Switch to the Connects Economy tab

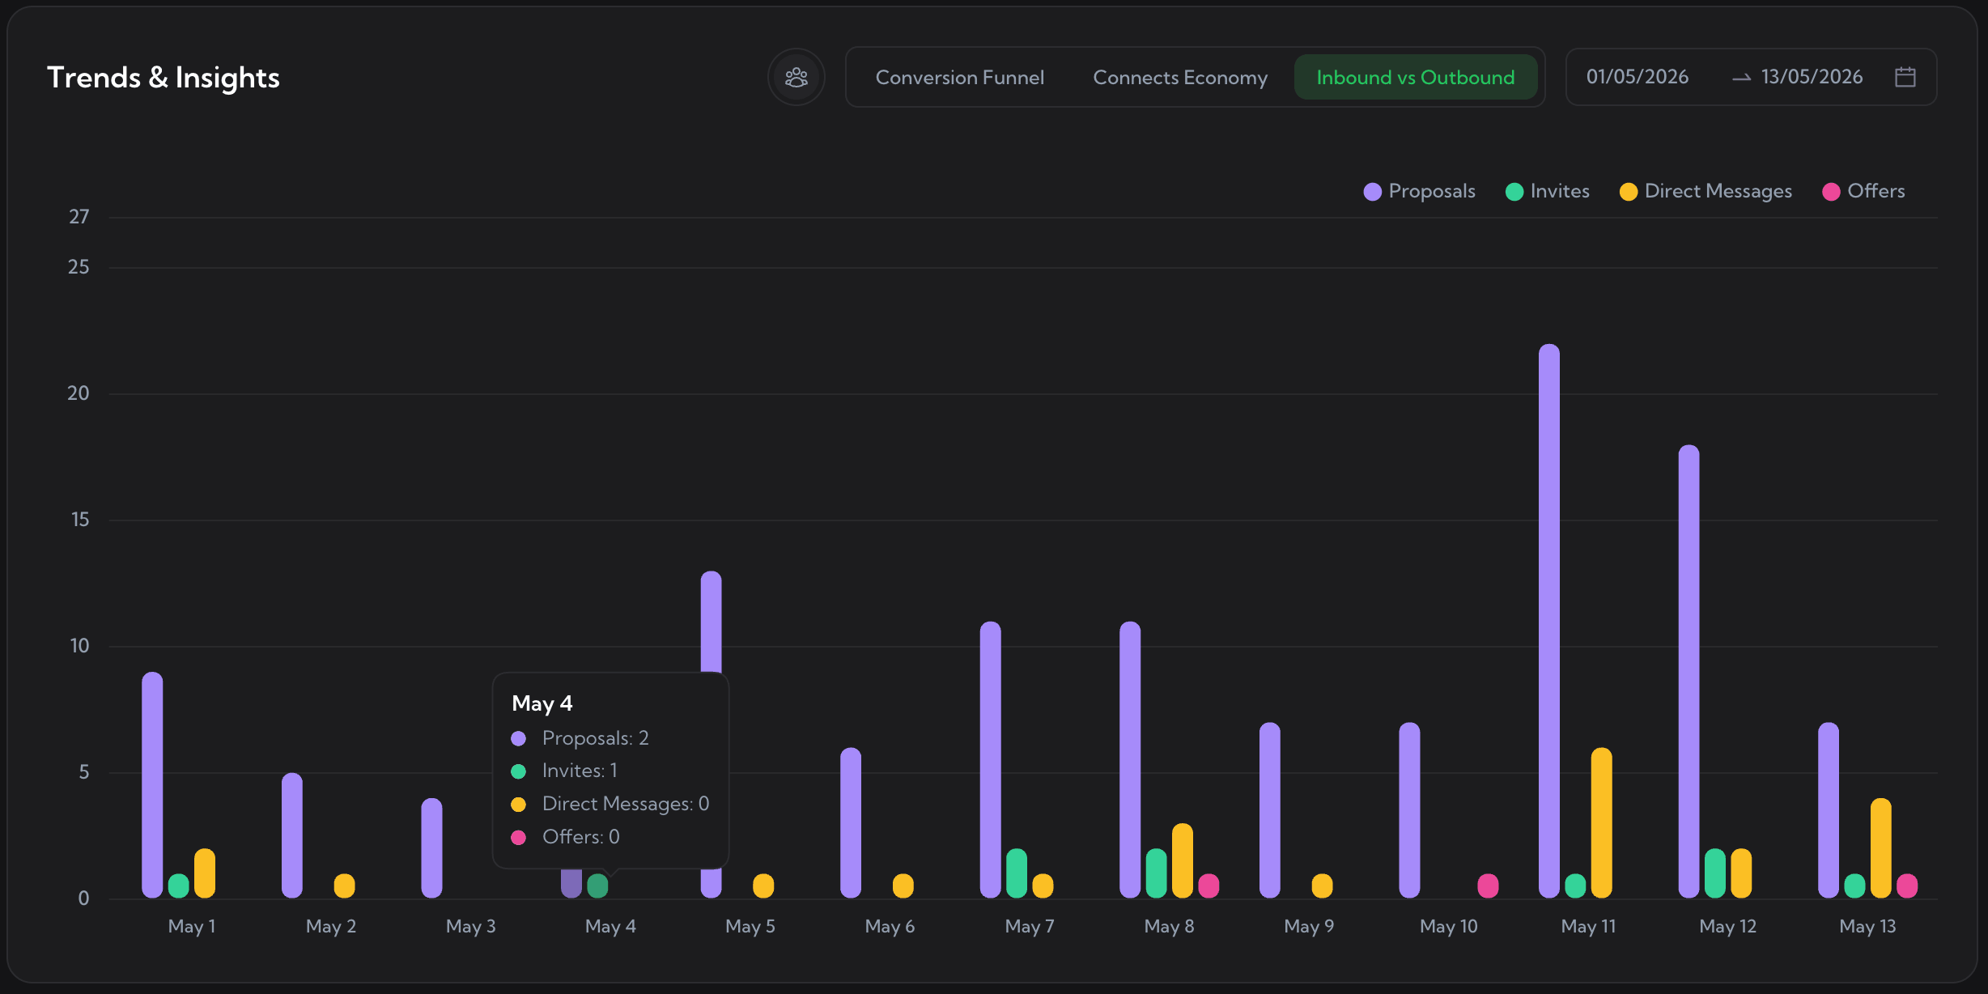[x=1180, y=77]
